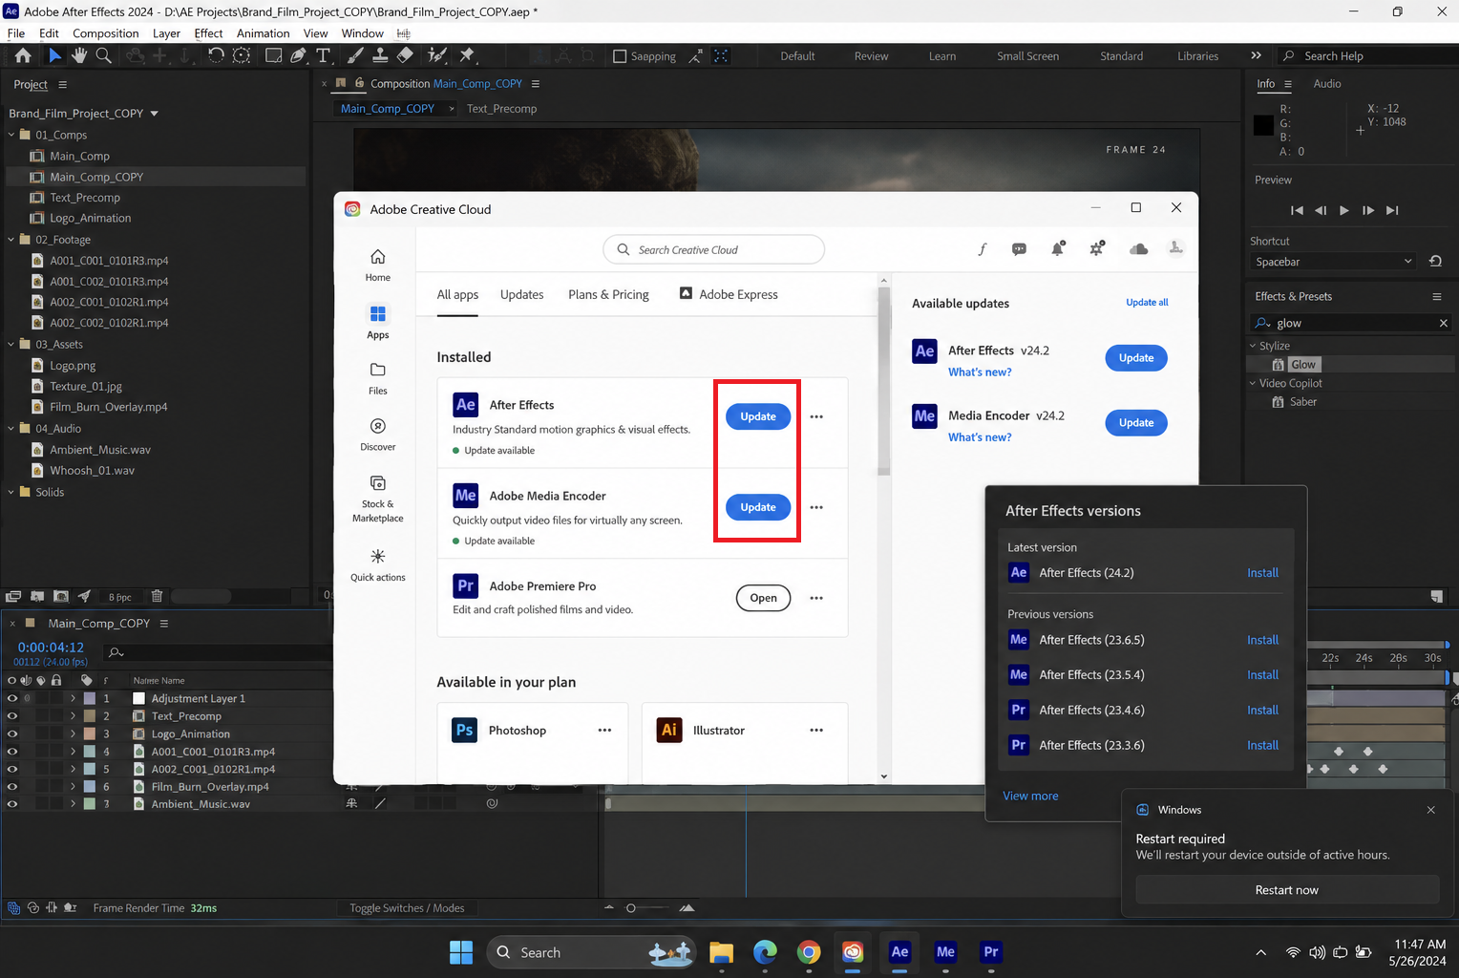
Task: Hide Logo_Animation layer with eye icon
Action: click(x=12, y=733)
